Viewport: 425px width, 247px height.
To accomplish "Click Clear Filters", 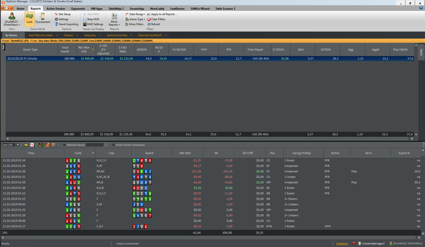I will coord(156,19).
